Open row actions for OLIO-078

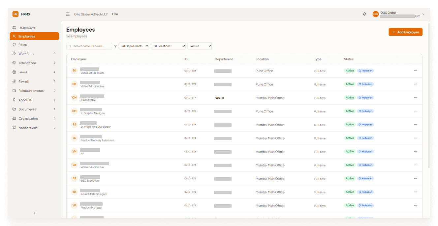pos(416,152)
